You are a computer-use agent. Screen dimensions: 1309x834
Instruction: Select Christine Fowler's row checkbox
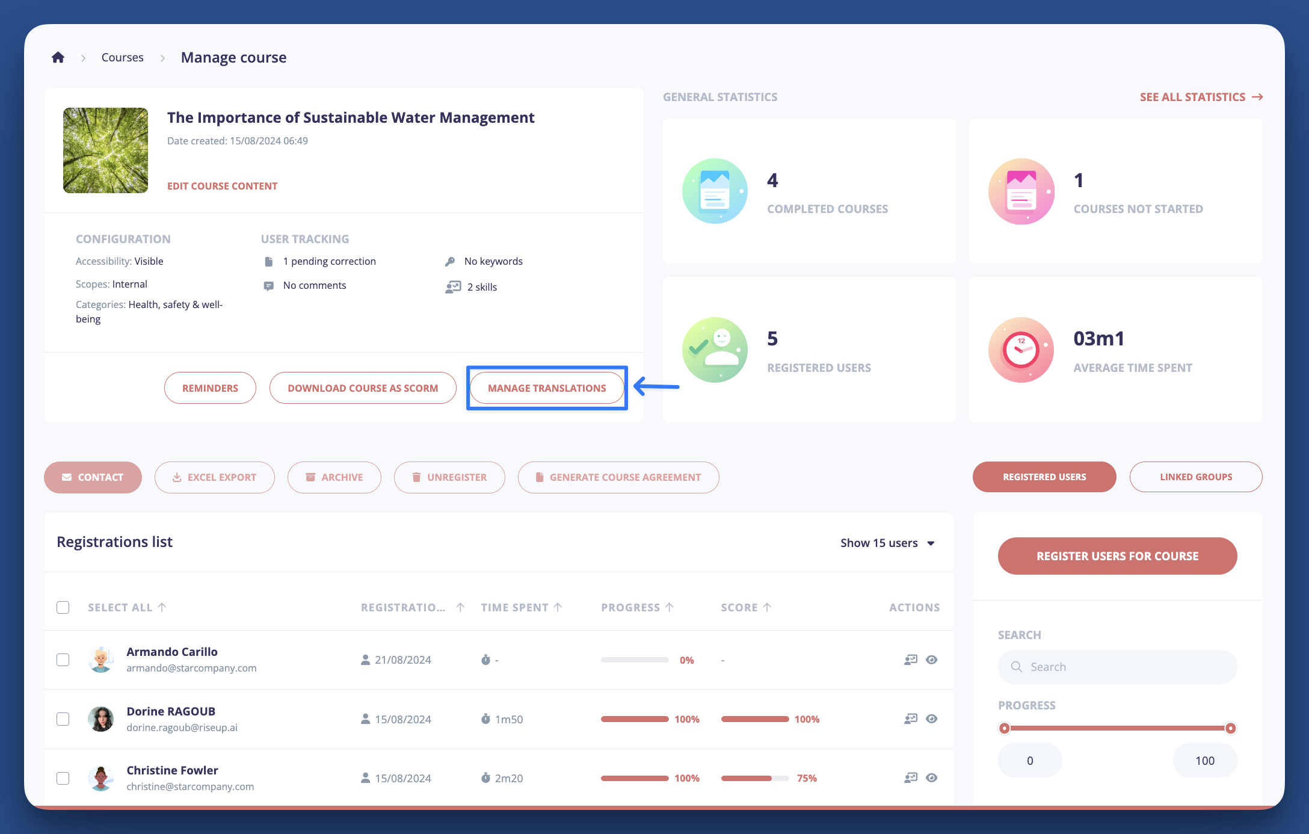point(63,778)
